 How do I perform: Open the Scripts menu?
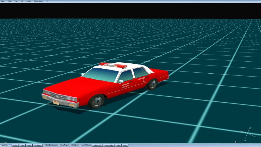[28, 1]
